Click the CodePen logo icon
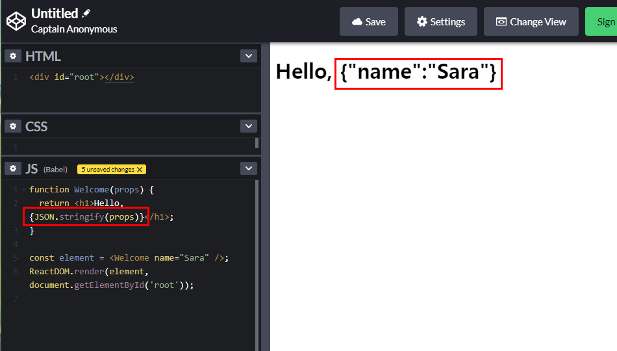Image resolution: width=617 pixels, height=351 pixels. coord(16,21)
